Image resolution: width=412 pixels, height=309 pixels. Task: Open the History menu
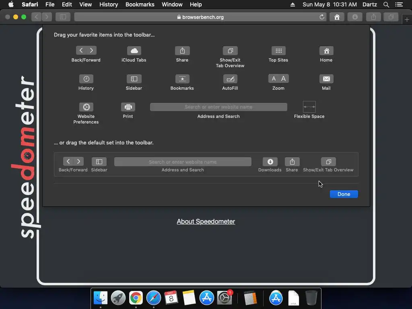coord(109,4)
